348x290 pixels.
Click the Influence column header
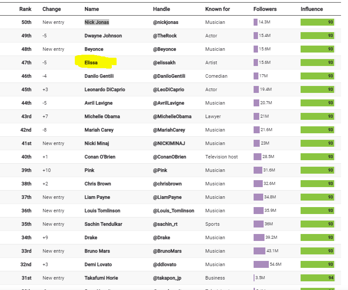click(x=311, y=9)
